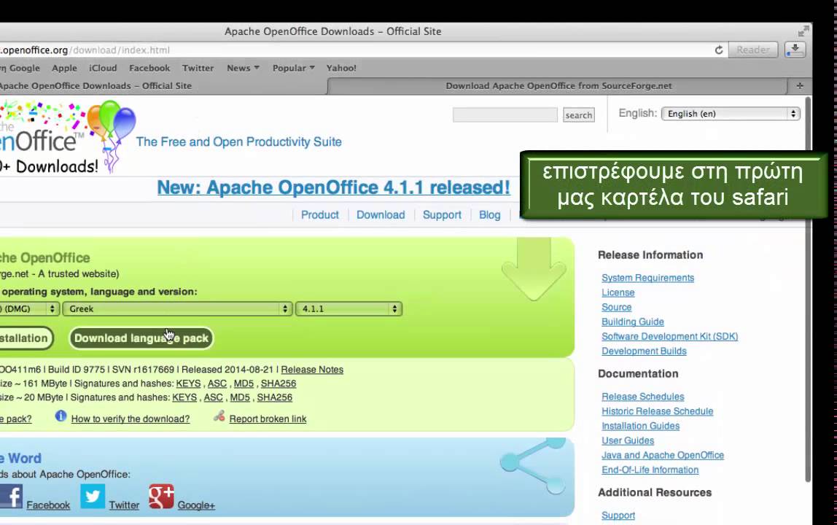Open the Twitter text link under share section
The width and height of the screenshot is (837, 525).
(x=124, y=505)
